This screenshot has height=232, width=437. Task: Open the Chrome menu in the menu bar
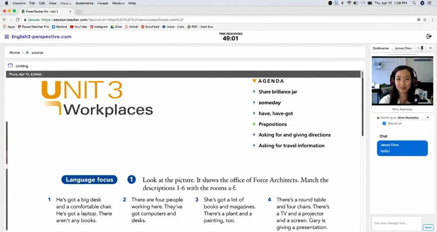pos(19,3)
